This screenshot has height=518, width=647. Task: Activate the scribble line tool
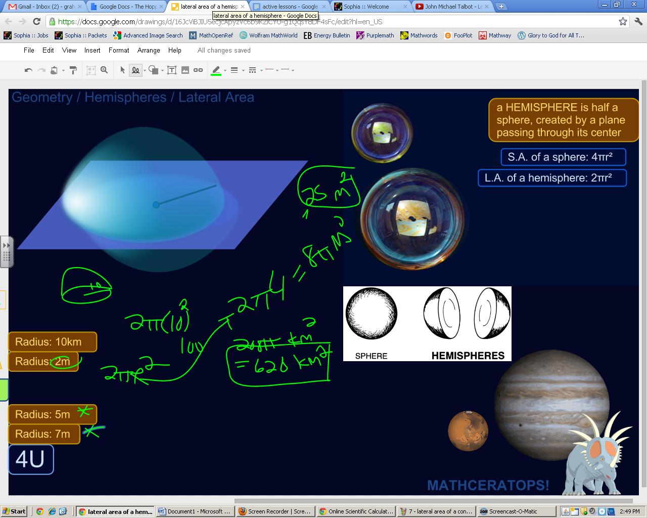[x=135, y=70]
